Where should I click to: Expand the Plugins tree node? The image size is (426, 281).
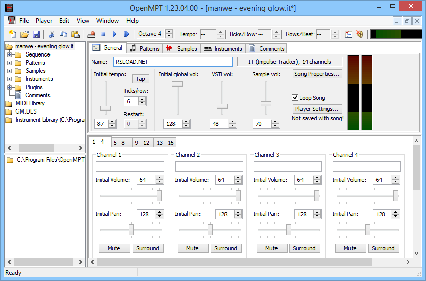[x=10, y=87]
